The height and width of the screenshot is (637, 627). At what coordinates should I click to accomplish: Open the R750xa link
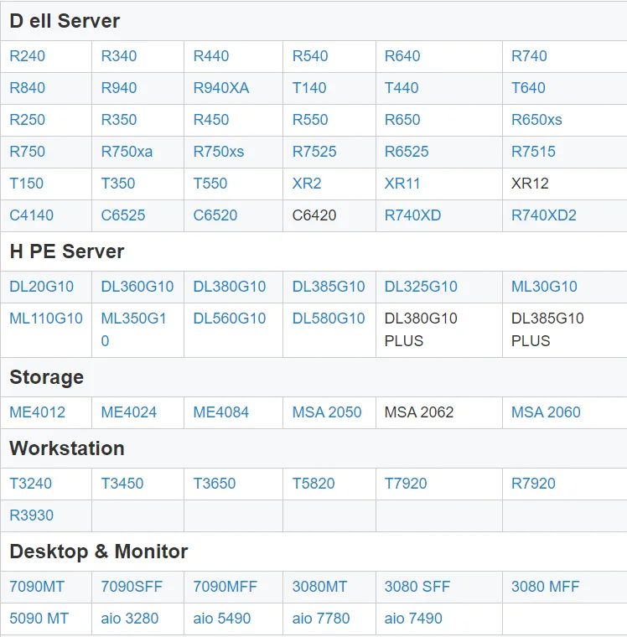127,152
